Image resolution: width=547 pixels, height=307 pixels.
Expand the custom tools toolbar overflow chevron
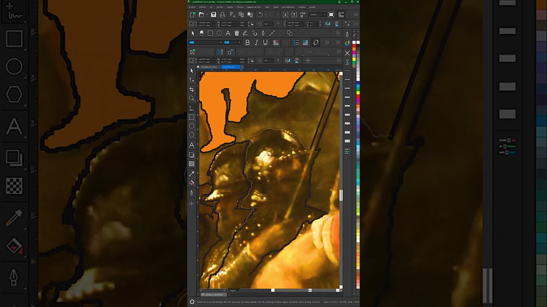(x=338, y=33)
